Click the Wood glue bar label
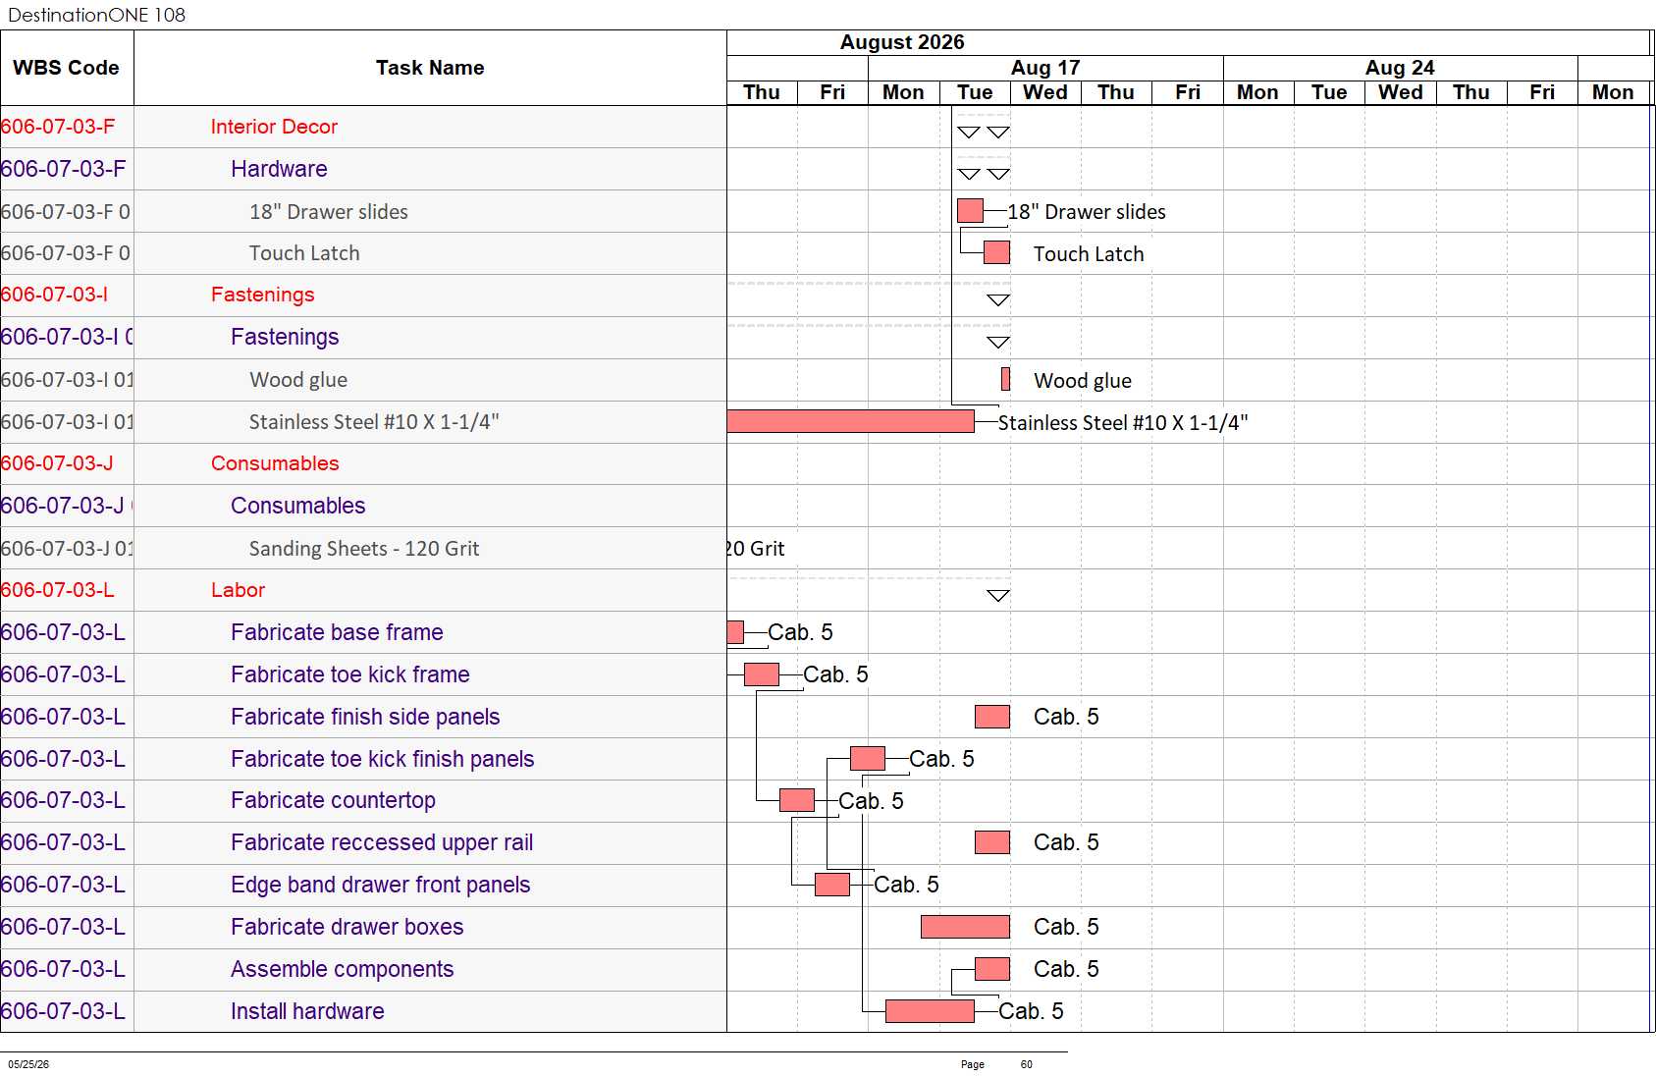This screenshot has width=1656, height=1077. click(x=1083, y=381)
